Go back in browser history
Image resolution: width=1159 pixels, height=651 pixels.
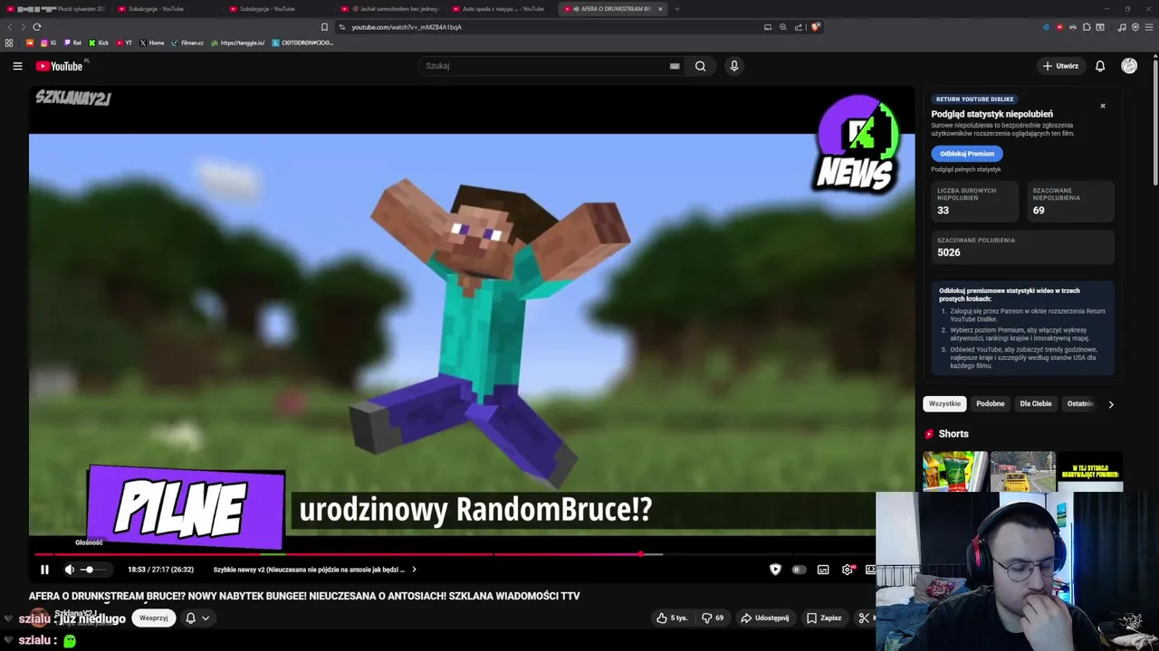click(x=11, y=27)
